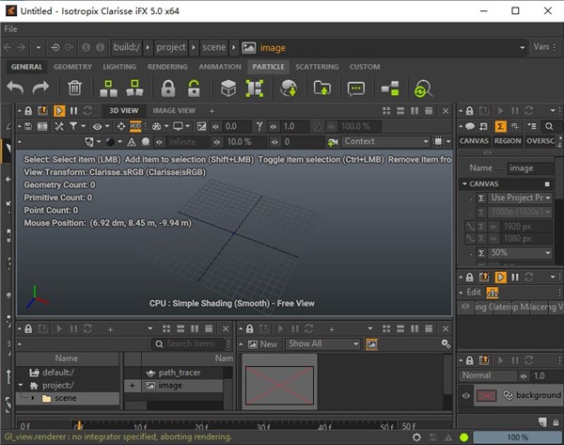The width and height of the screenshot is (564, 445).
Task: Click the 3D box geometry icon
Action: pyautogui.click(x=227, y=88)
